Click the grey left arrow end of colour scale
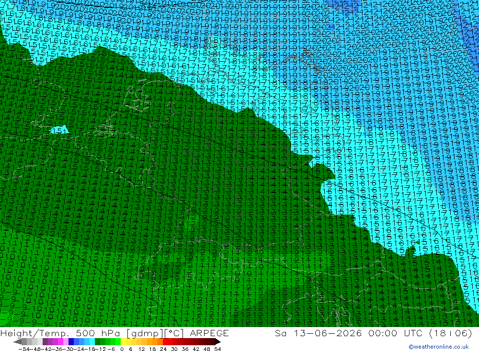This screenshot has width=479, height=351. pos(17,342)
